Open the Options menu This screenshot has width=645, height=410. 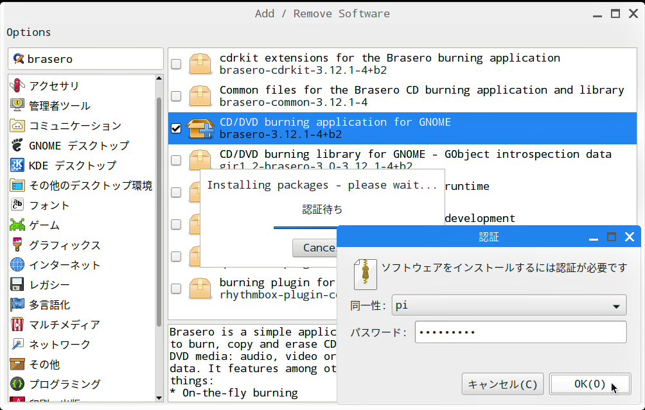29,33
